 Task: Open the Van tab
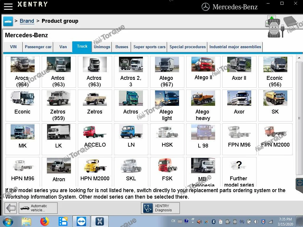[x=63, y=47]
